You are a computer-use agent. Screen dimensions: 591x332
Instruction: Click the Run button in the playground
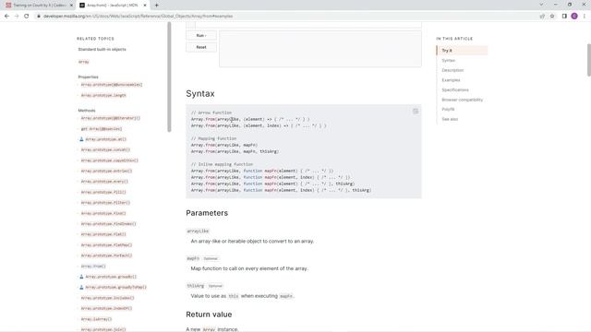coord(201,35)
